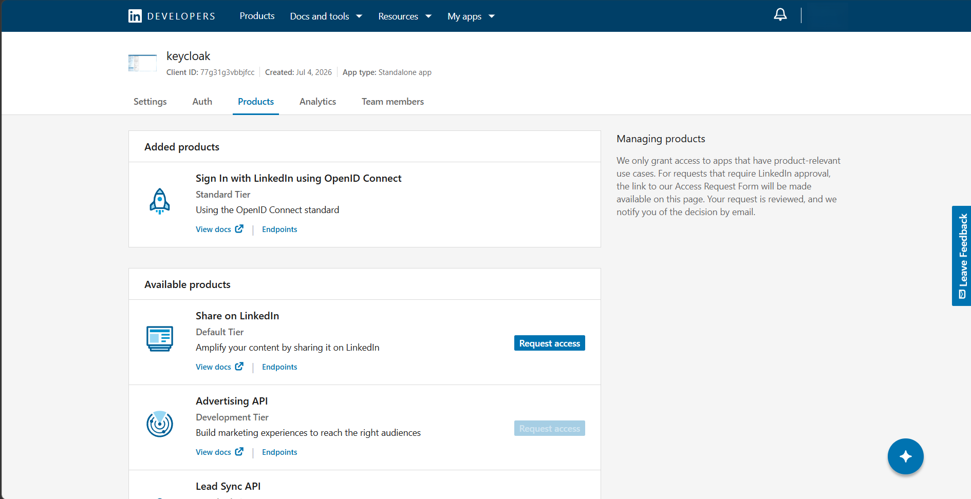
Task: Expand the Docs and tools dropdown
Action: click(x=326, y=16)
